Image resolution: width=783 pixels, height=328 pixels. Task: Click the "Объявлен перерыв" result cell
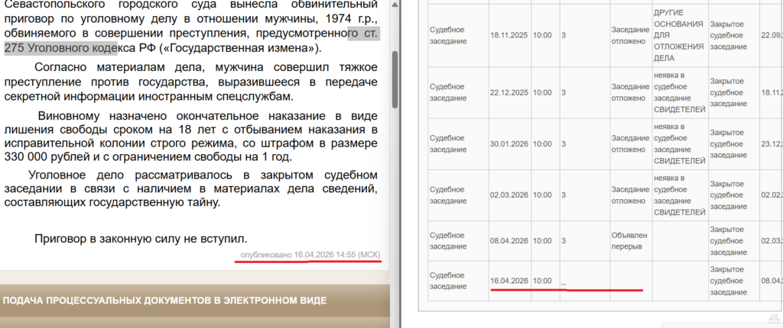click(x=629, y=240)
